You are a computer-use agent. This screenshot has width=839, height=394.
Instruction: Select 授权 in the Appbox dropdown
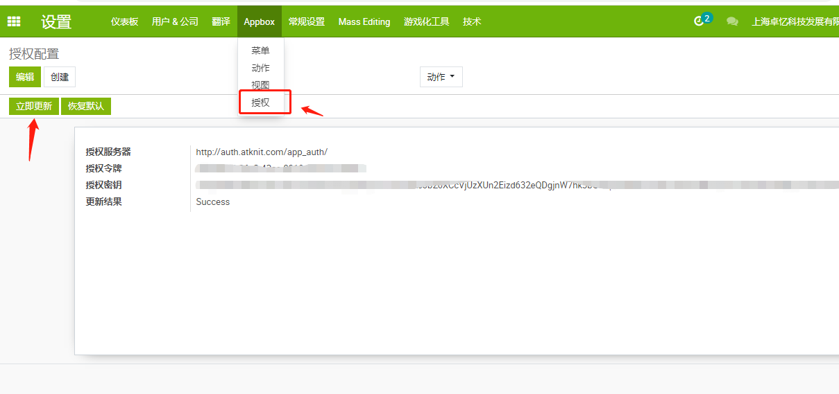point(260,102)
